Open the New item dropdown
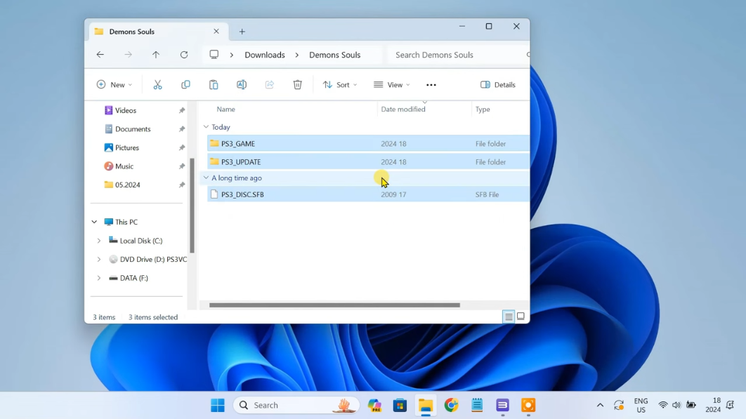 114,85
